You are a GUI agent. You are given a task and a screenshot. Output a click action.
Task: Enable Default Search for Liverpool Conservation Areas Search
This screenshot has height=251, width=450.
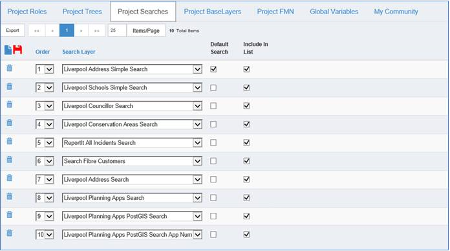213,124
